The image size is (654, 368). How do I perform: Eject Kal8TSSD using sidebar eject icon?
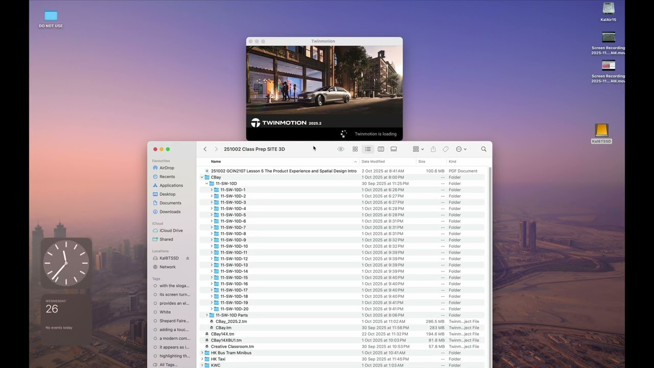(x=188, y=258)
